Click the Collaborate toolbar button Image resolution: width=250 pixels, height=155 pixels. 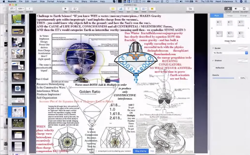point(190,9)
